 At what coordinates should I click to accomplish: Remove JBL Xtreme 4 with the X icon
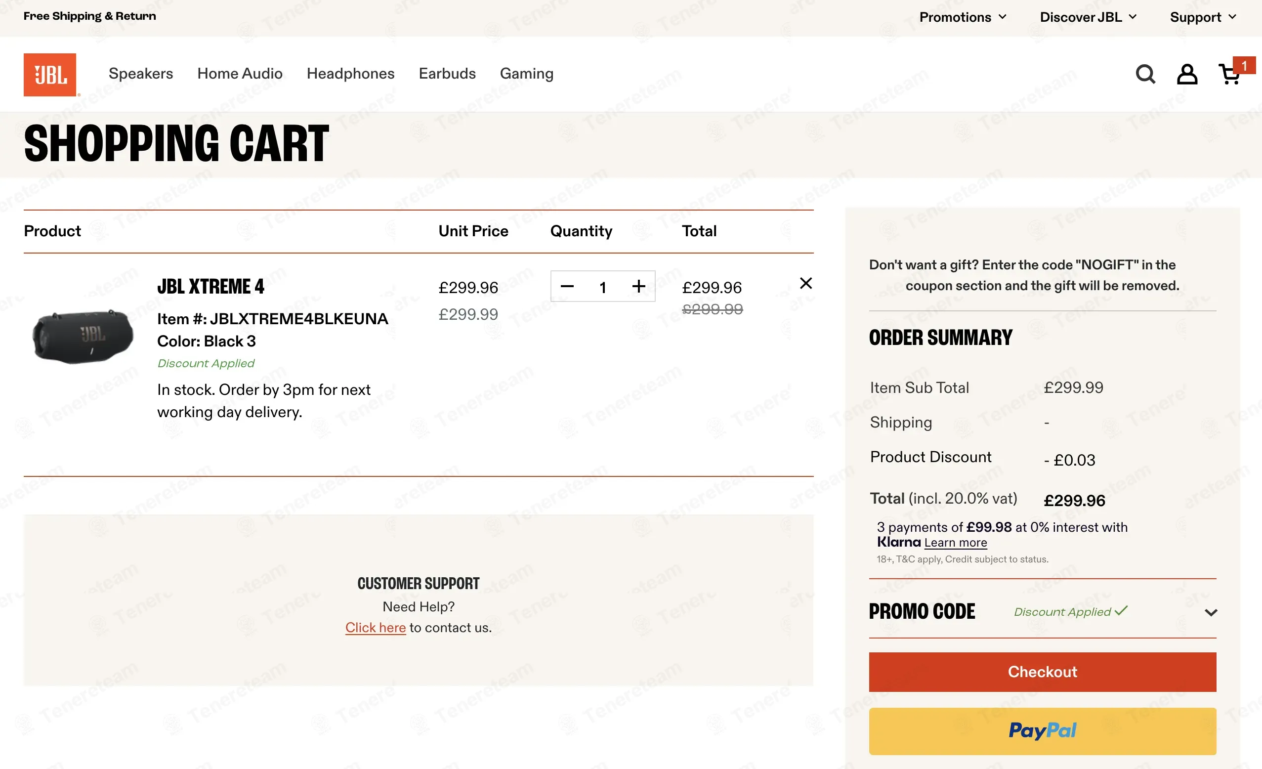(805, 283)
